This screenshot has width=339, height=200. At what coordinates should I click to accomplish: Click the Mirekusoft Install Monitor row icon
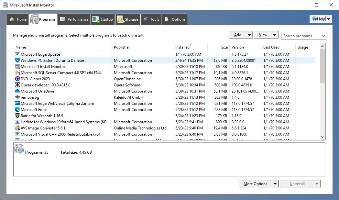[x=17, y=67]
